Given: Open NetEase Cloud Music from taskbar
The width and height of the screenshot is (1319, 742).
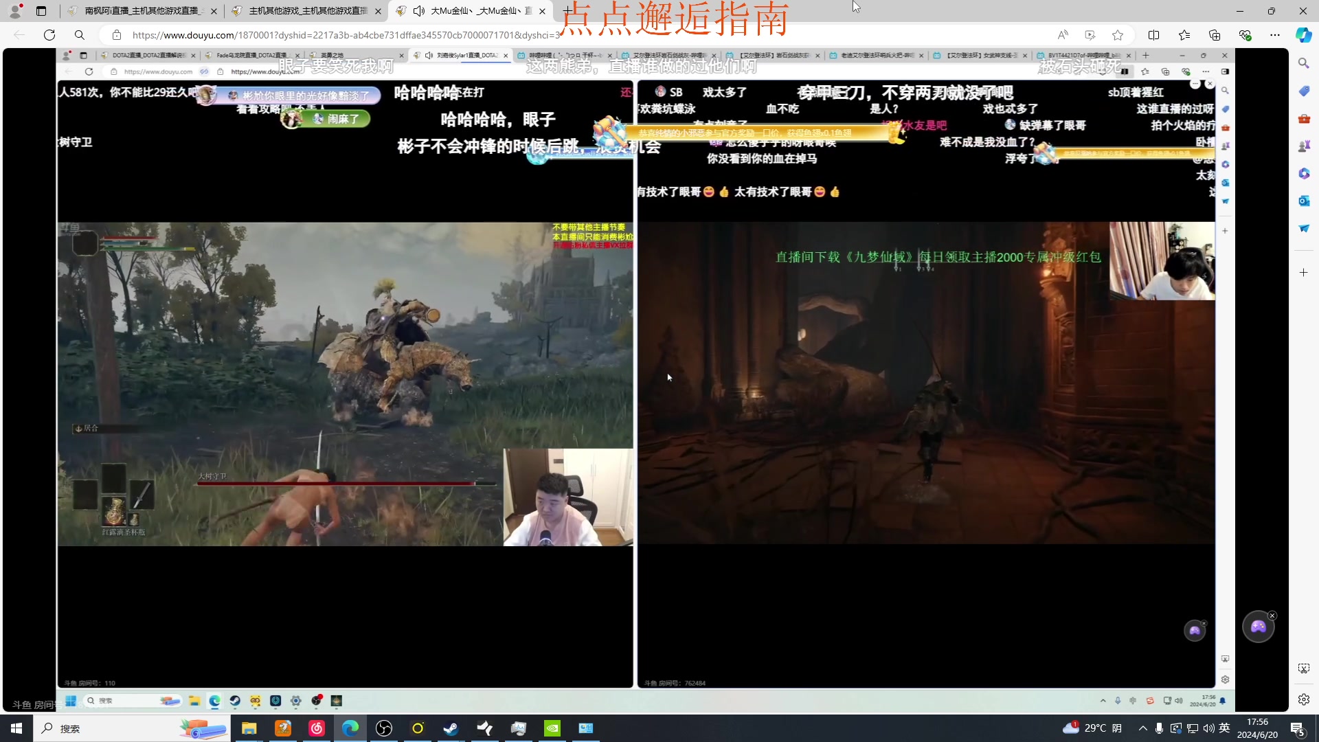Looking at the screenshot, I should tap(317, 728).
